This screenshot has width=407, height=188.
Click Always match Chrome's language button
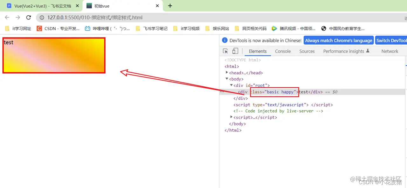pos(339,40)
